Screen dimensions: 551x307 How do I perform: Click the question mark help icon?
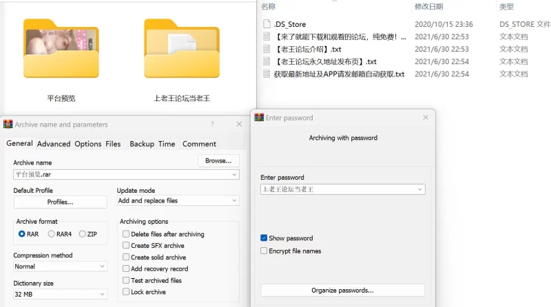point(212,124)
